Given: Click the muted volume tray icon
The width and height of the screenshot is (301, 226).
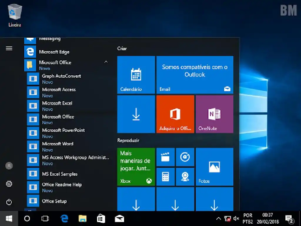Looking at the screenshot, I should [x=236, y=219].
